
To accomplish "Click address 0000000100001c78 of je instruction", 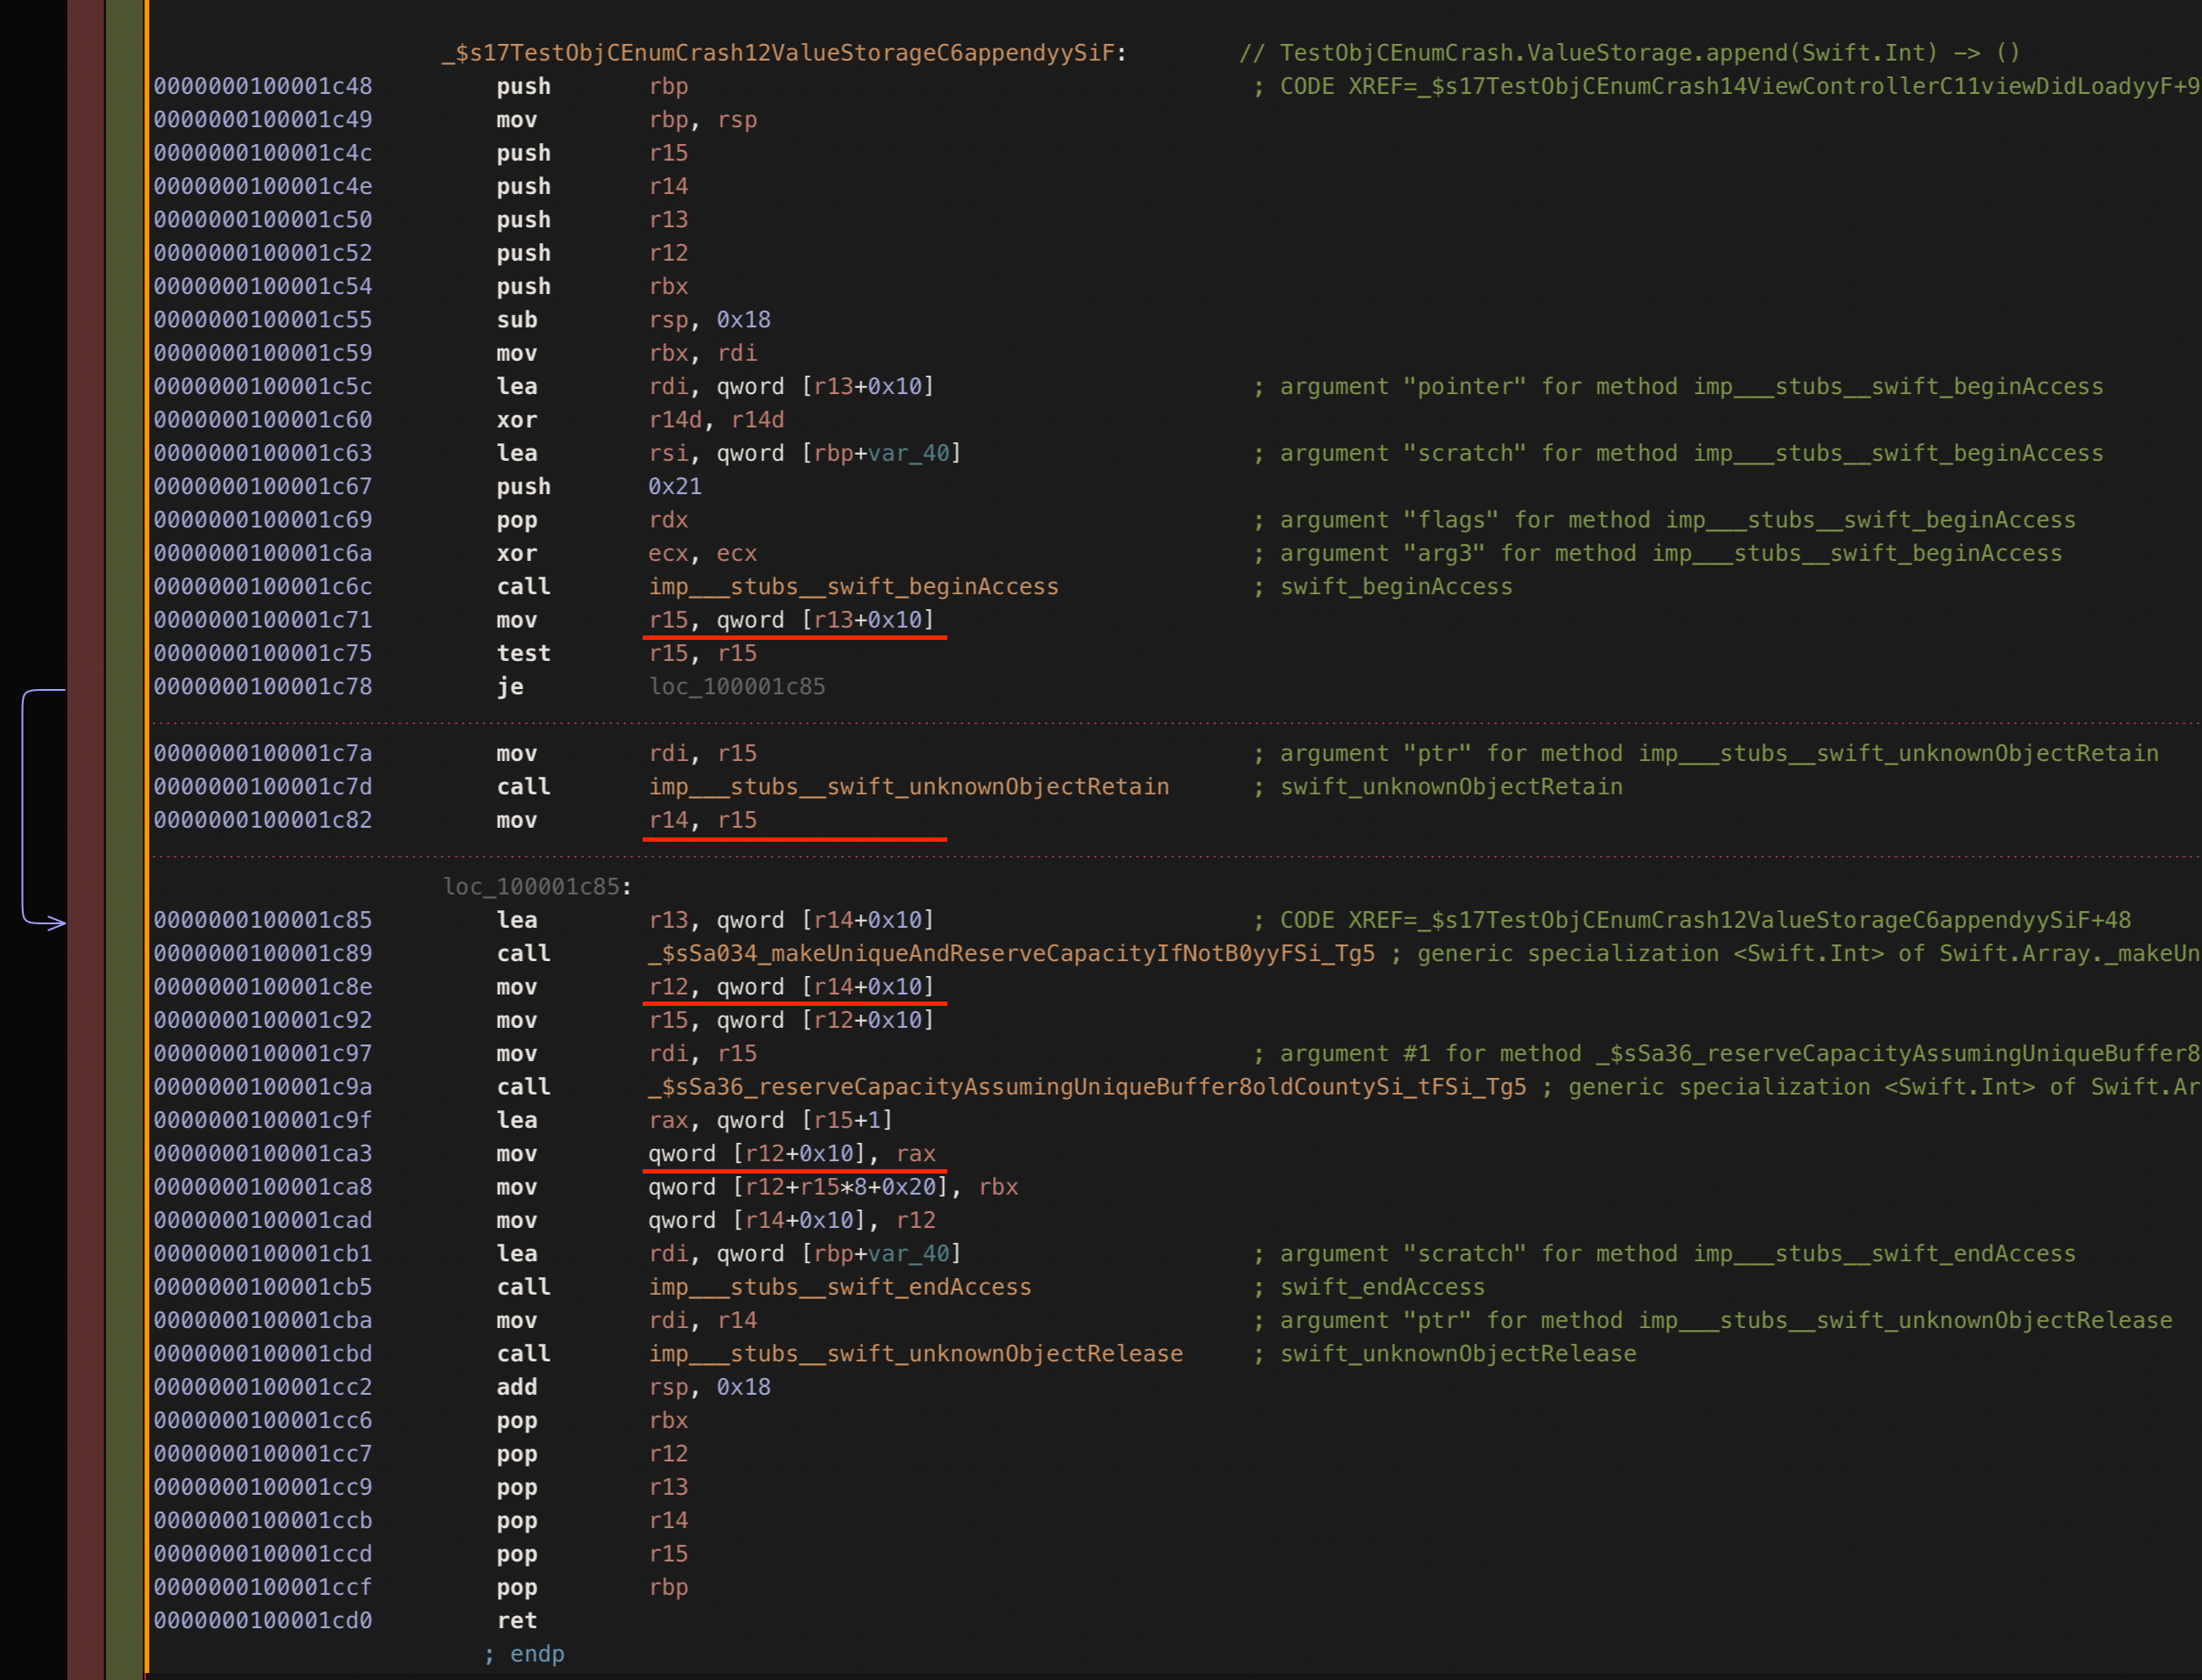I will pos(263,687).
